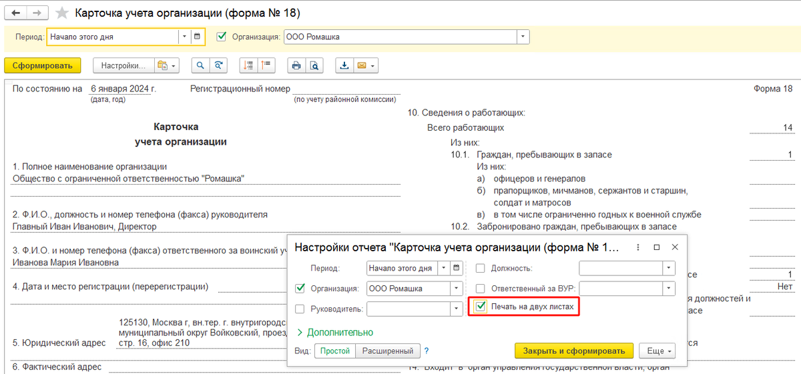Click the Руководитель input field

[x=409, y=309]
